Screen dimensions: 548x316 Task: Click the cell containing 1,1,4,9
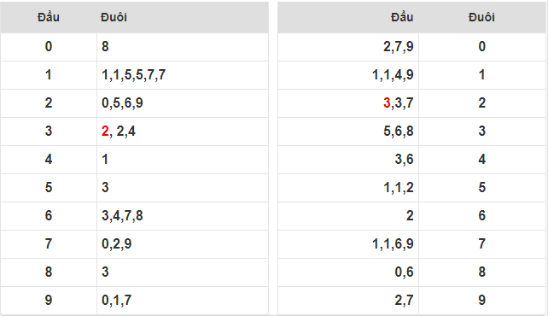(x=348, y=75)
